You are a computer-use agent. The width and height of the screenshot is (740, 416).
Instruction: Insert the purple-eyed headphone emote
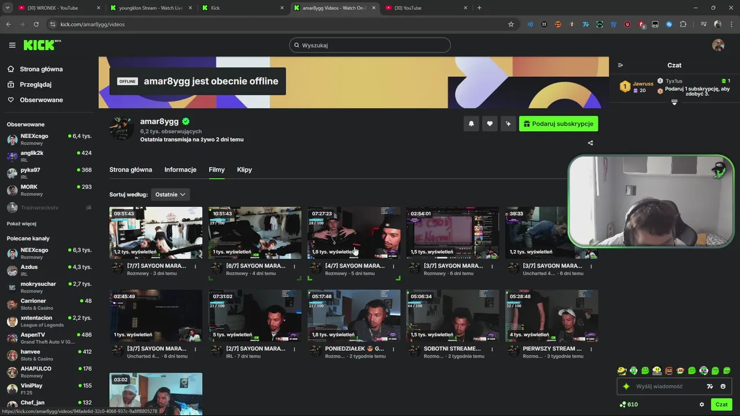click(704, 370)
